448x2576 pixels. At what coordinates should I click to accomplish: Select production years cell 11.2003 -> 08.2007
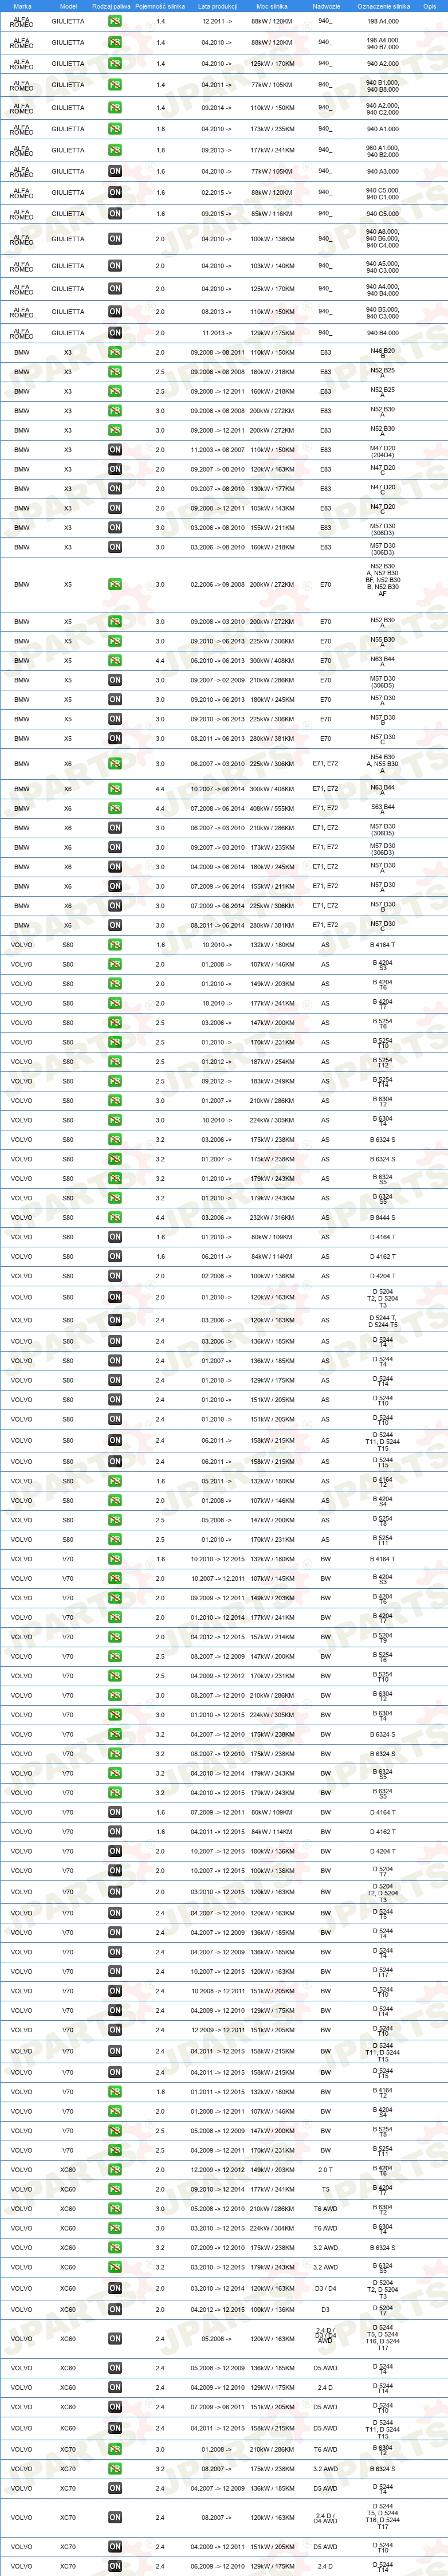[217, 450]
